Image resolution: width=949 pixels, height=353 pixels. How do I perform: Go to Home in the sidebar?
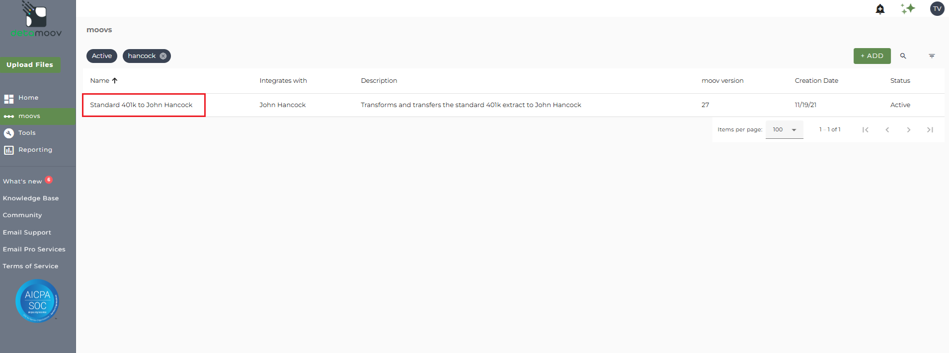28,98
